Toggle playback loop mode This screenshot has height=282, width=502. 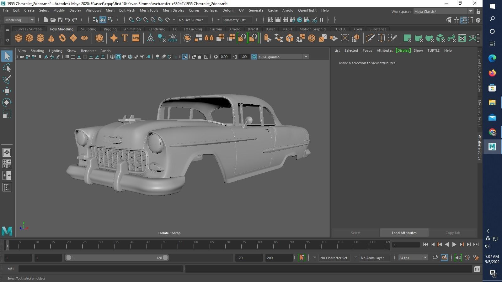pos(435,258)
